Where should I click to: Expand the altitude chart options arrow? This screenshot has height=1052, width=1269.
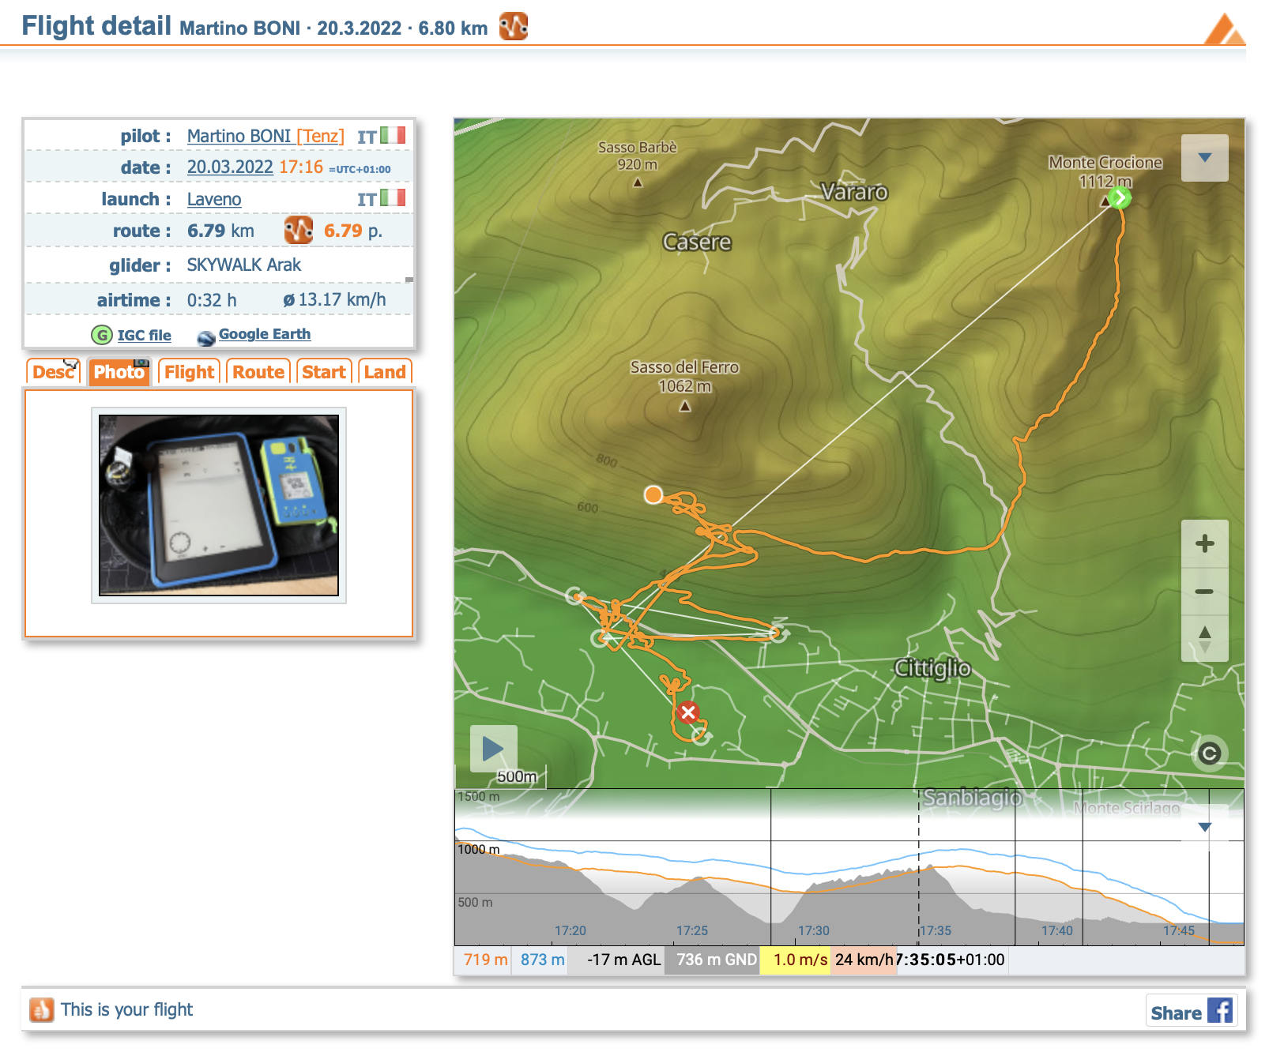pos(1204,827)
